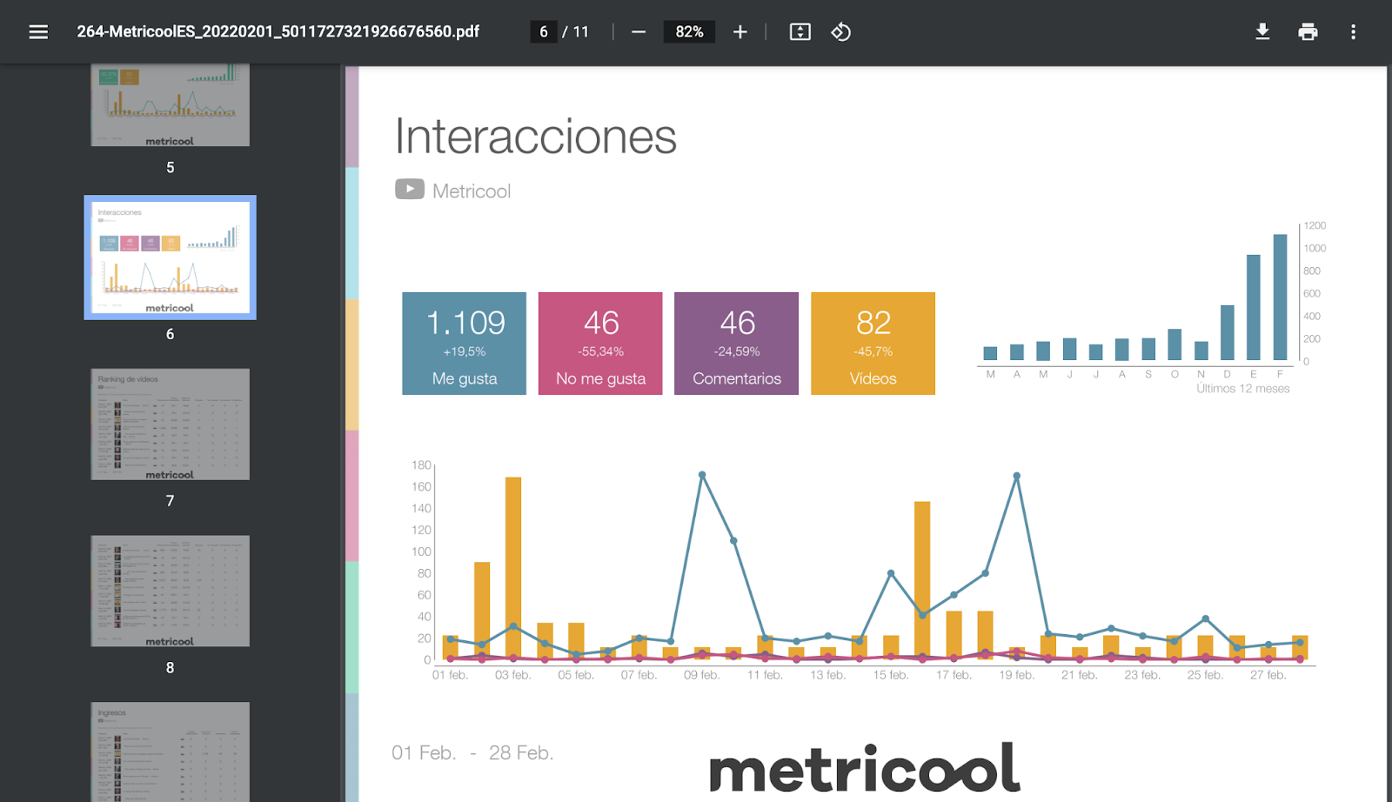
Task: Click the +19,5% change value
Action: (465, 351)
